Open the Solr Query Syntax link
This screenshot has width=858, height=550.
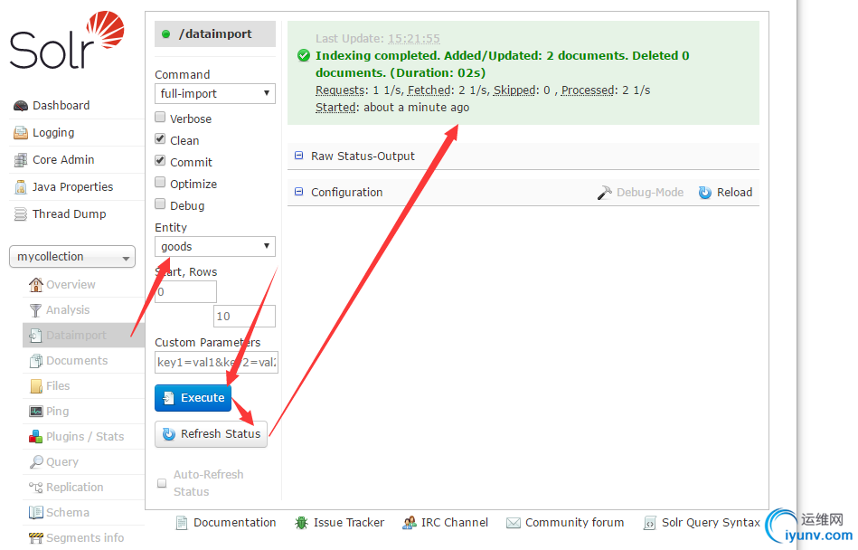[x=711, y=523]
